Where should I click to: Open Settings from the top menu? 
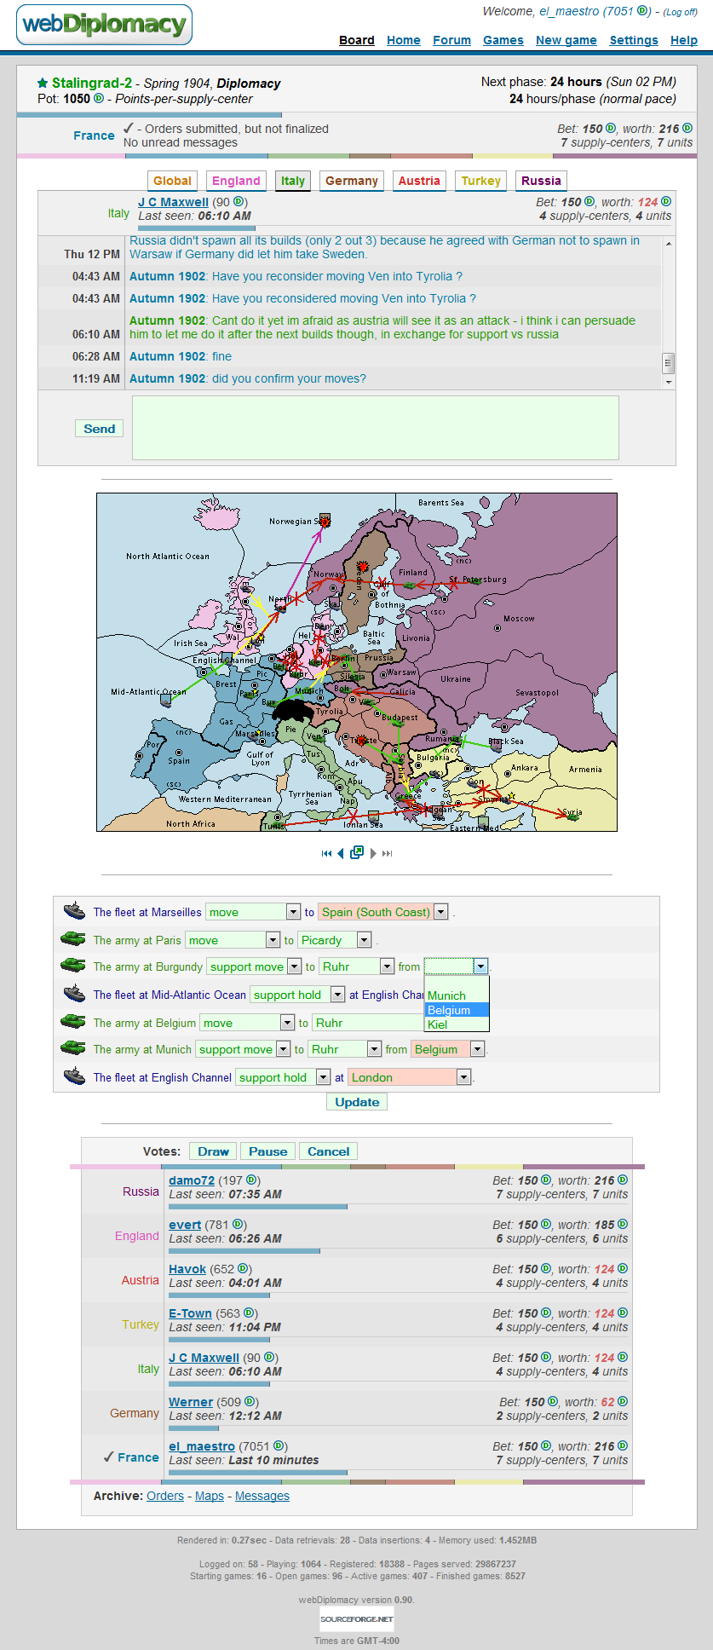point(634,40)
